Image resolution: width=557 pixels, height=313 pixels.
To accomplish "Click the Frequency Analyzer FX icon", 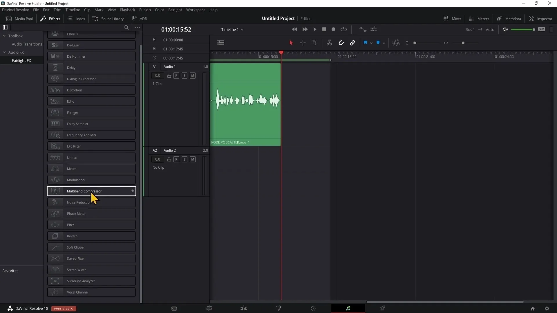I will pyautogui.click(x=55, y=135).
